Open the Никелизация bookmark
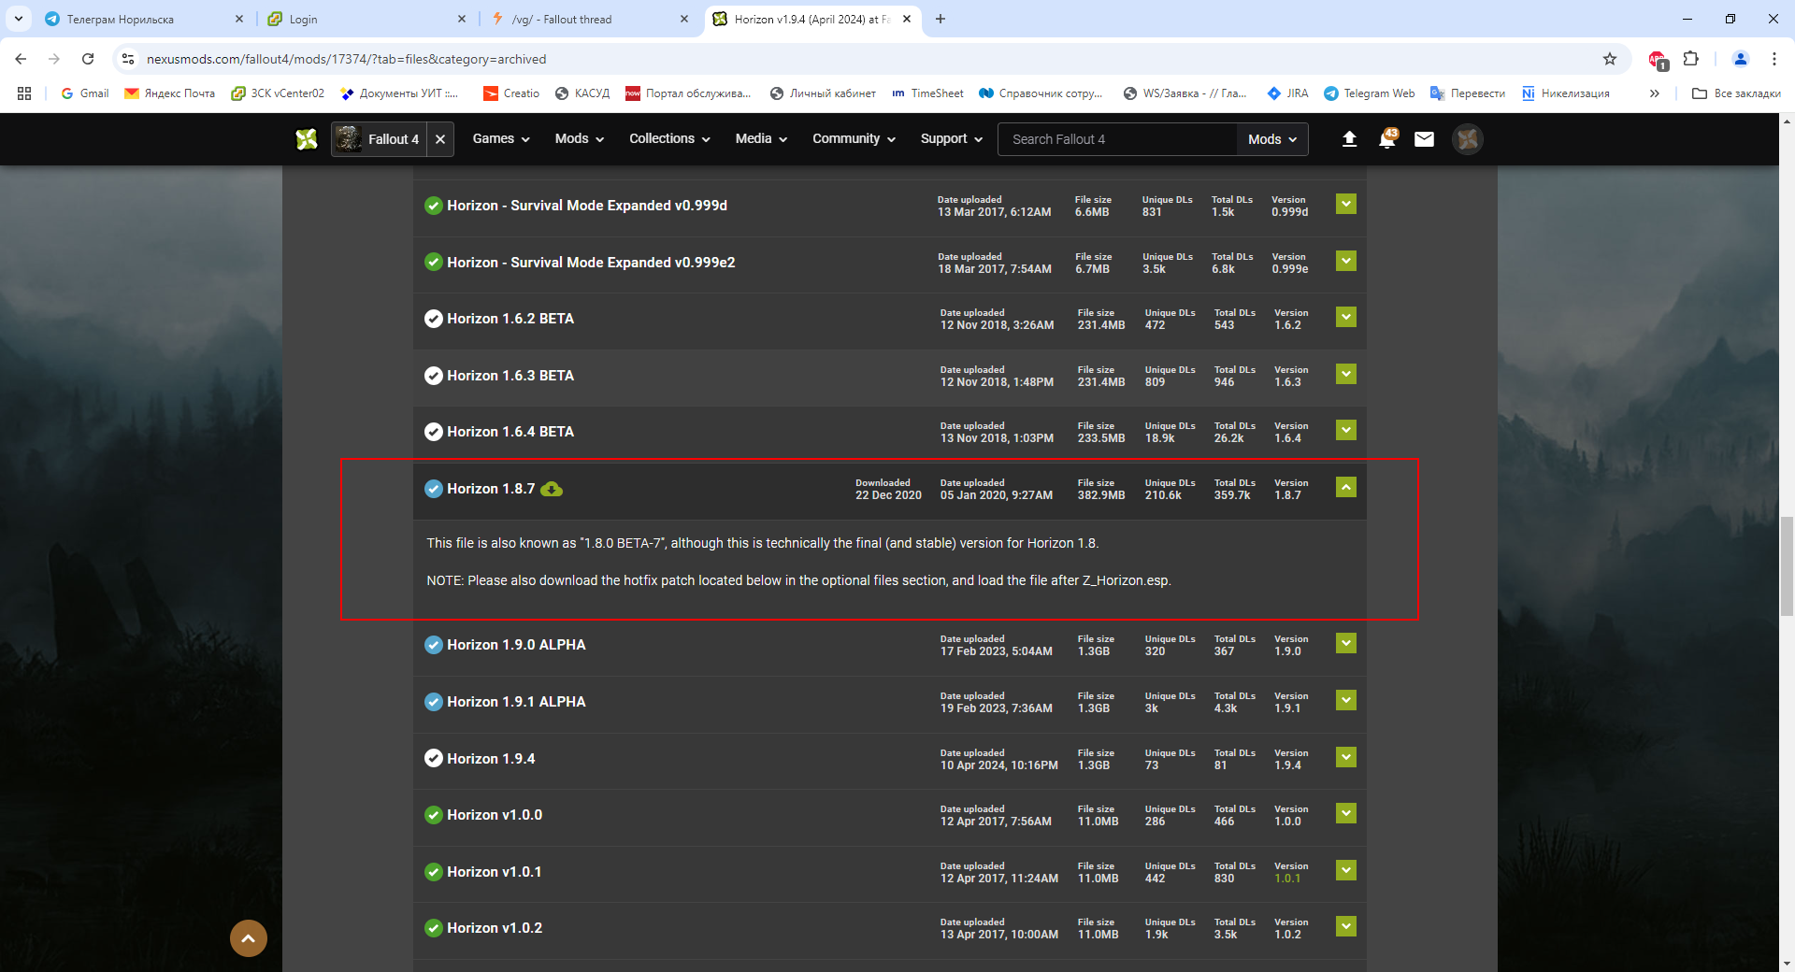Screen dimensions: 1795x972 point(1566,93)
